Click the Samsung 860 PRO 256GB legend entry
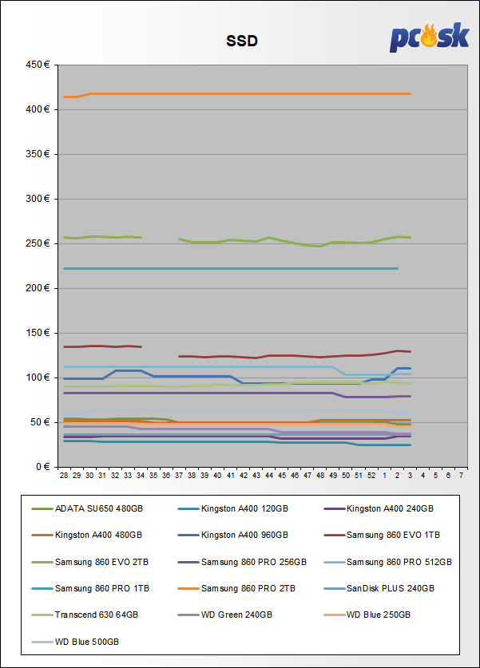Image resolution: width=480 pixels, height=668 pixels. tap(242, 562)
